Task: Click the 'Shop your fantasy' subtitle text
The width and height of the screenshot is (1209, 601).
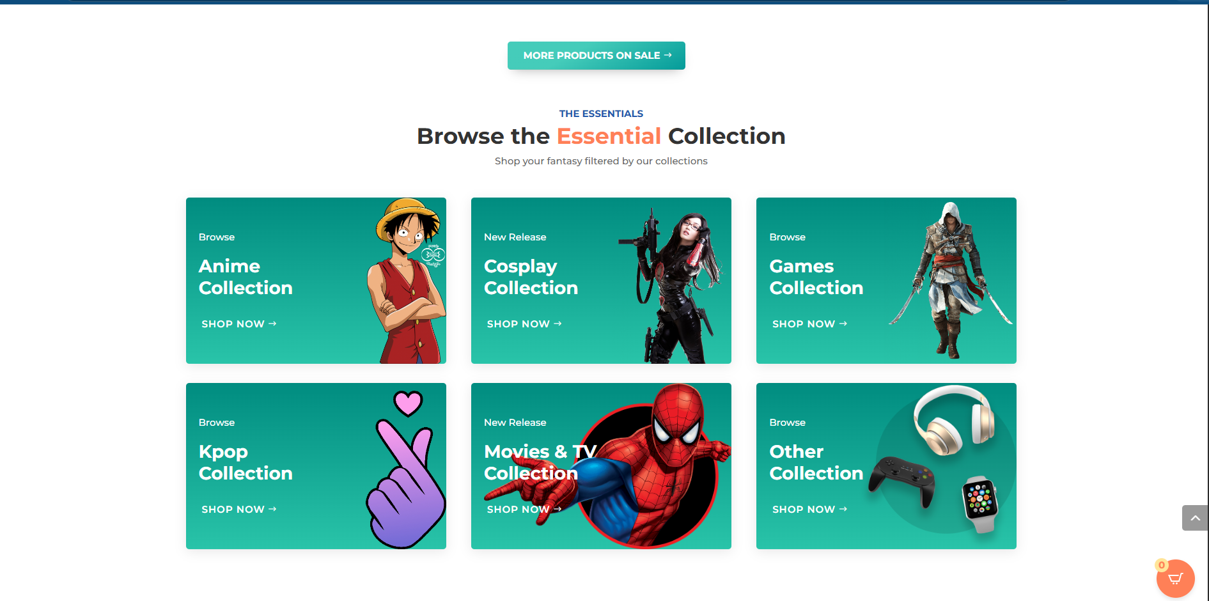Action: click(601, 161)
